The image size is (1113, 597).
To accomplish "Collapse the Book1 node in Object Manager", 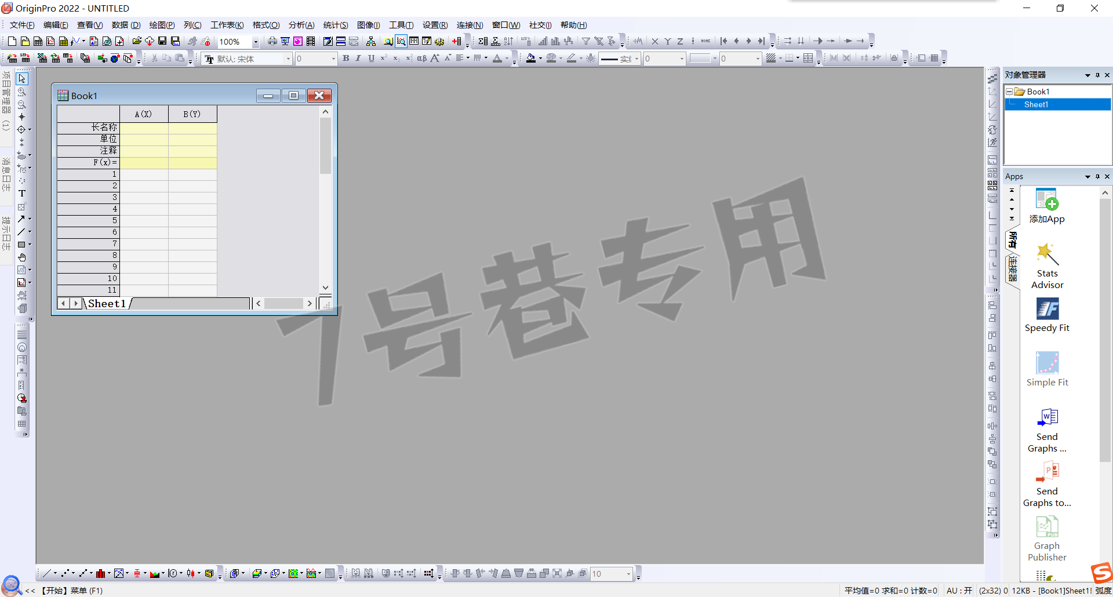I will pos(1009,92).
